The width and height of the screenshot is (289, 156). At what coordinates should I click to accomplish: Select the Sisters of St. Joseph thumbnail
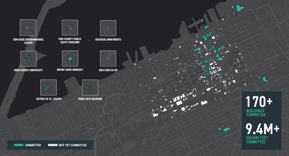49,87
